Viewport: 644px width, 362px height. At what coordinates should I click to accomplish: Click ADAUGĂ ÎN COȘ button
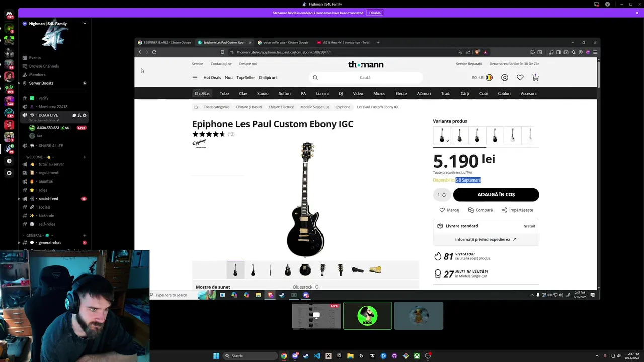tap(496, 194)
